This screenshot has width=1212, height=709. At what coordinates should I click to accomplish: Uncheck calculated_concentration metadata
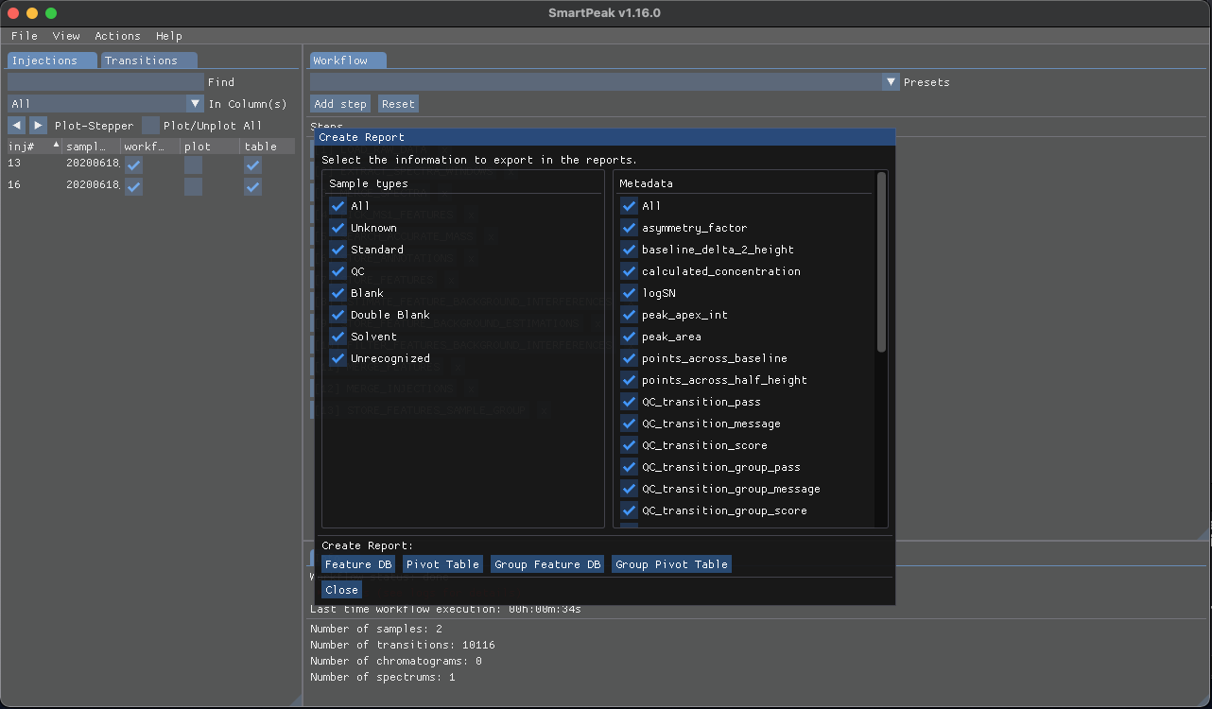pos(629,271)
